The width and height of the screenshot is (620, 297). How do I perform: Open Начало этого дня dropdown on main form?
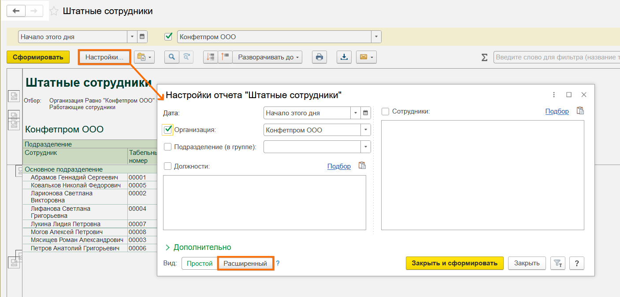point(132,37)
